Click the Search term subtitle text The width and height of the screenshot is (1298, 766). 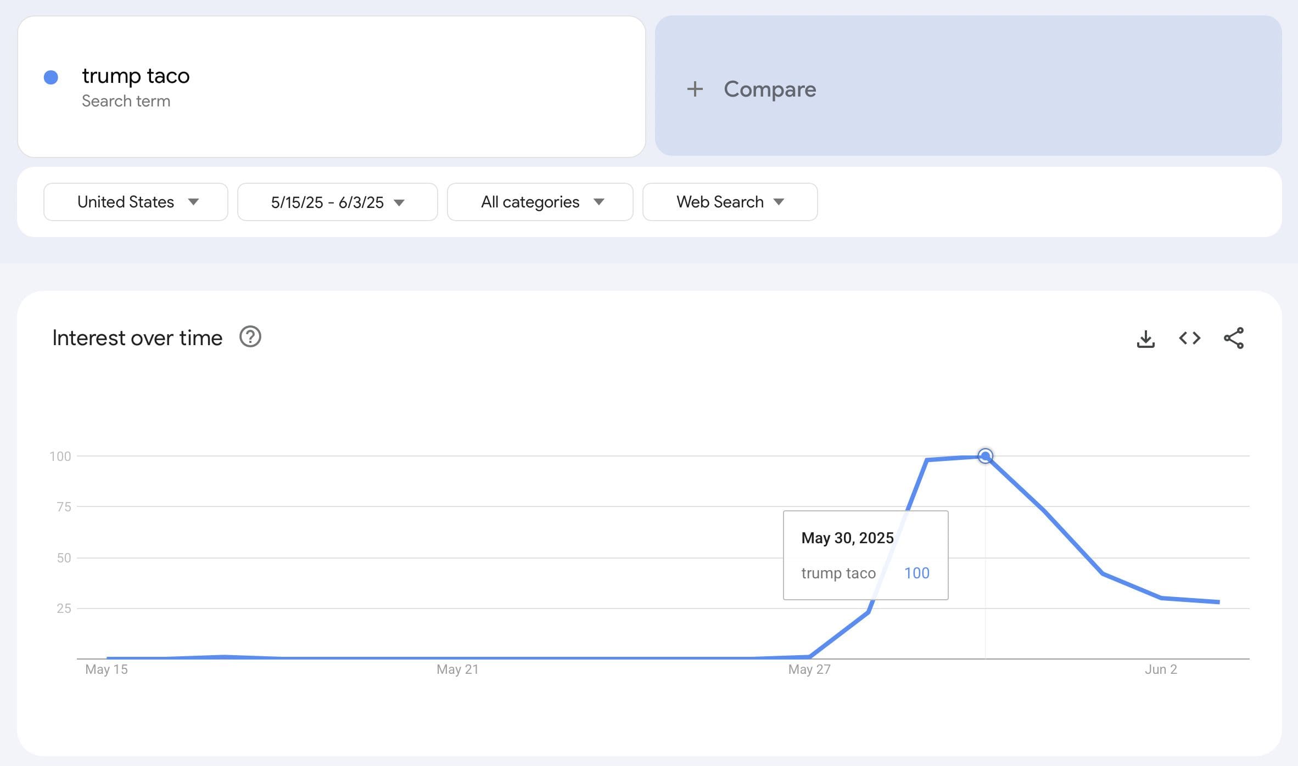pyautogui.click(x=126, y=101)
